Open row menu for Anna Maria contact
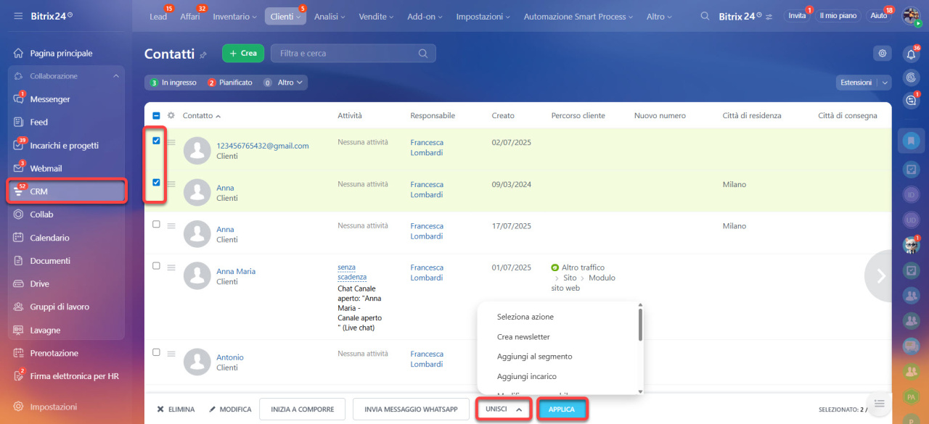This screenshot has width=929, height=424. 172,267
